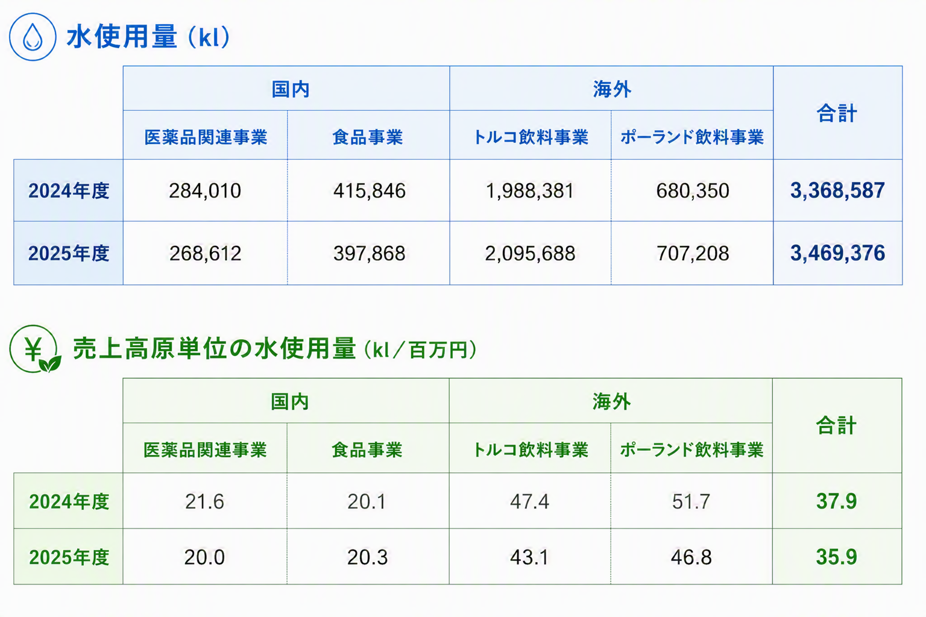Click the blue 海外 header cell
926x617 pixels.
(x=611, y=89)
